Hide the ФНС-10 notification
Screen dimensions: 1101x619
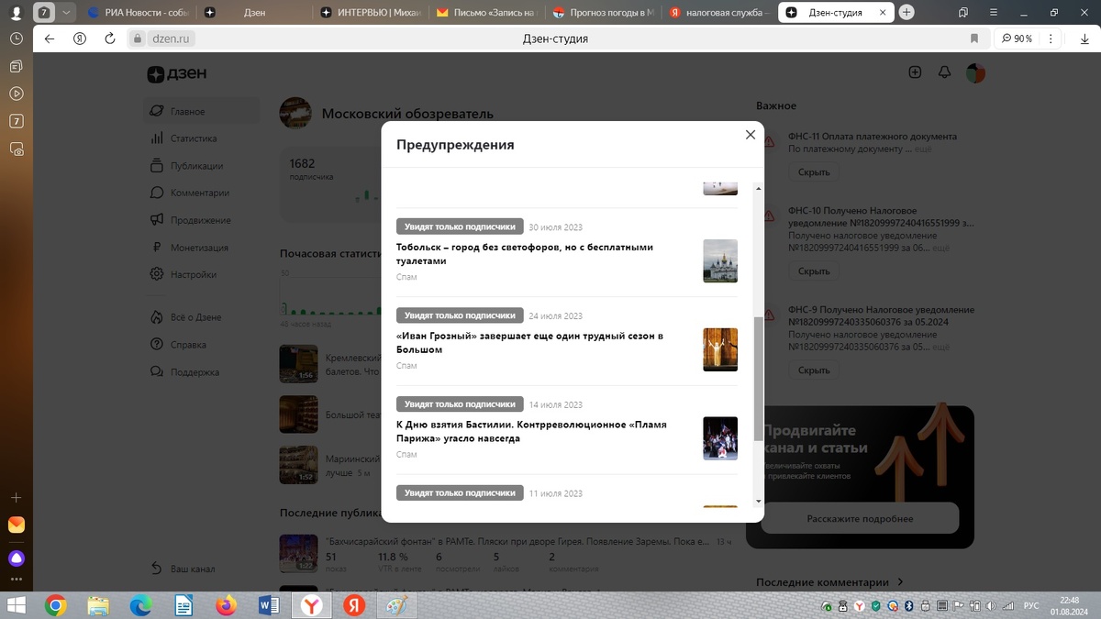click(x=814, y=271)
